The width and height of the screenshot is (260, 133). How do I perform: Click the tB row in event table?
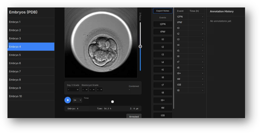coord(190,90)
